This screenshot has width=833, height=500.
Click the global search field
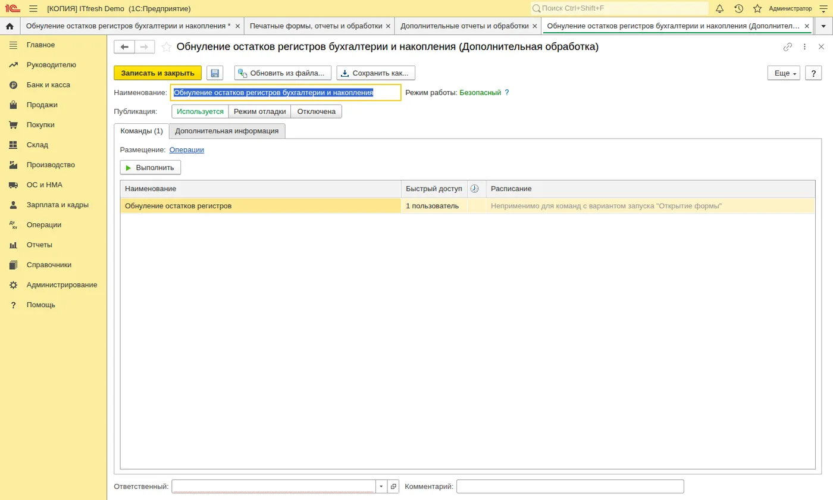click(619, 8)
